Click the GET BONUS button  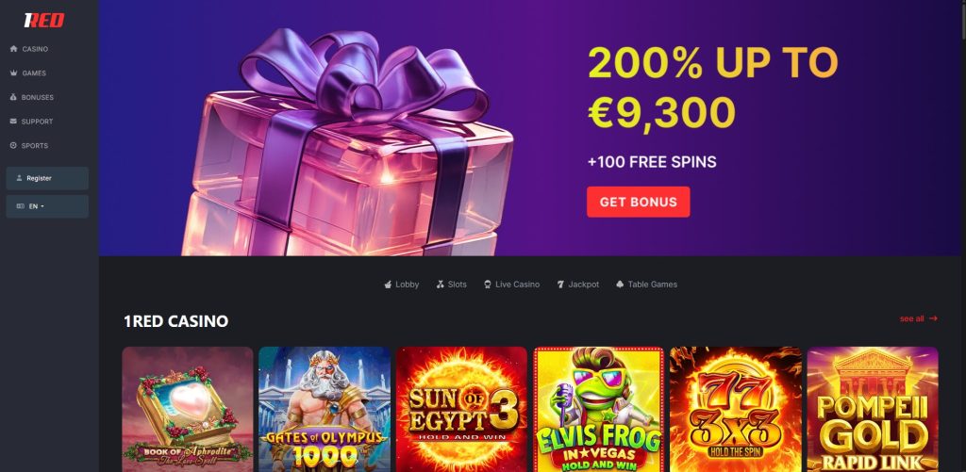point(639,202)
